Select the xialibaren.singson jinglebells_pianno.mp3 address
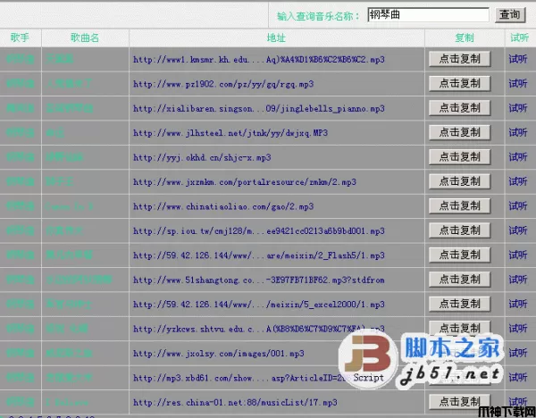This screenshot has width=536, height=418. pyautogui.click(x=259, y=109)
